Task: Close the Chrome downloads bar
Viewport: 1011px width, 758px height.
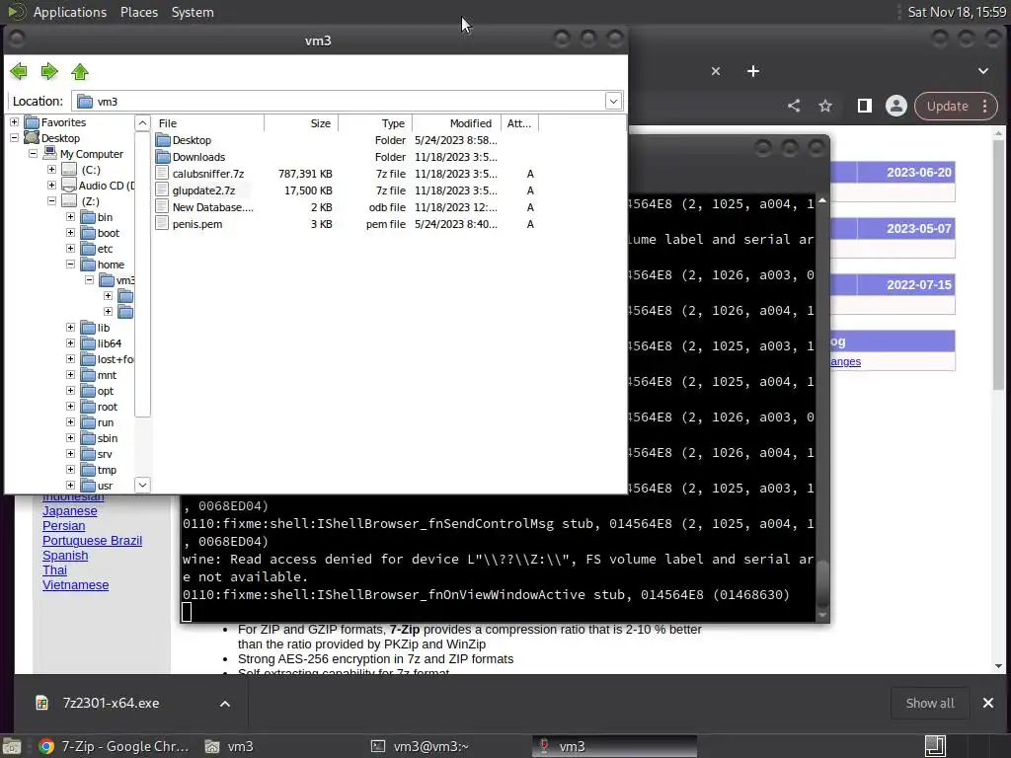Action: click(987, 703)
